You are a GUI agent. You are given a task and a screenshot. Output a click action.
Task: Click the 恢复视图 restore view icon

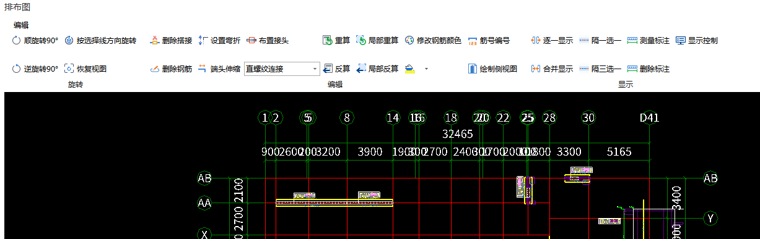(69, 69)
